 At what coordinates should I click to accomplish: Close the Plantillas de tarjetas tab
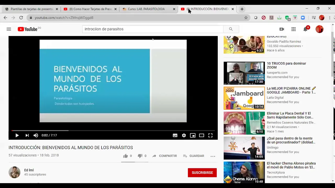click(x=57, y=9)
